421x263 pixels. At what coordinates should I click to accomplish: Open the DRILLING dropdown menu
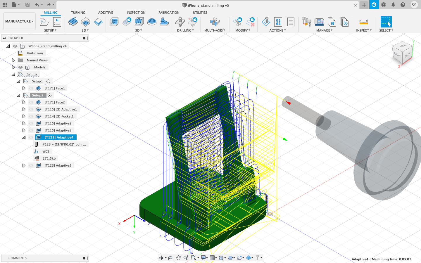[x=185, y=30]
